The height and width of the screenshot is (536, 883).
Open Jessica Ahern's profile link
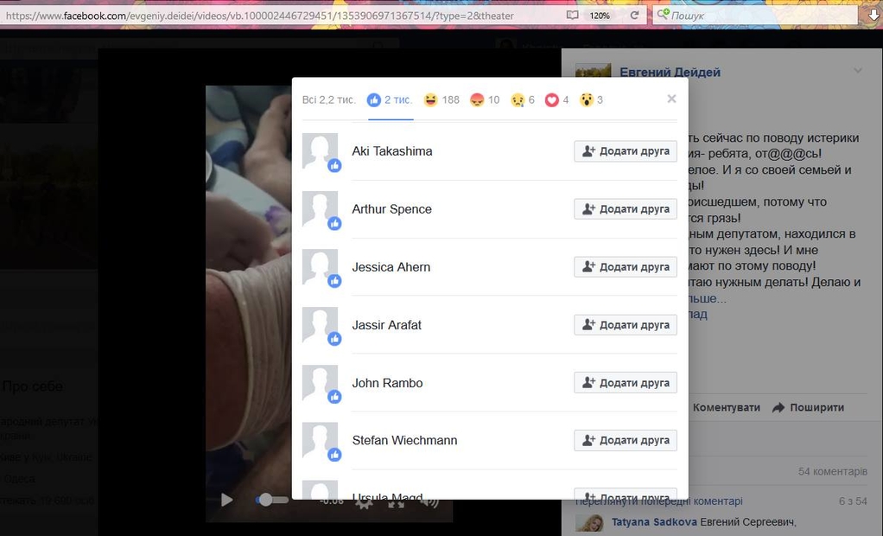(391, 267)
